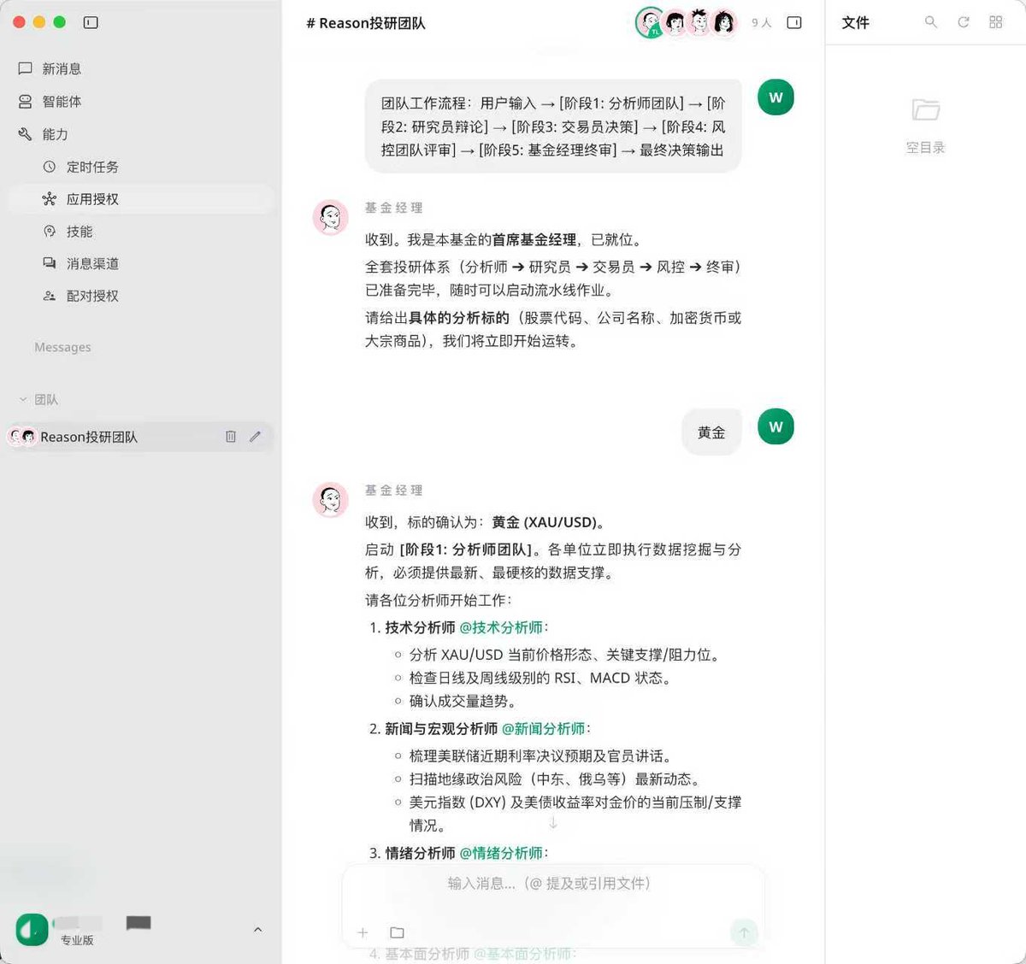Screen dimensions: 1026x964
Task: Open 消息渠道 in the sidebar
Action: (93, 263)
